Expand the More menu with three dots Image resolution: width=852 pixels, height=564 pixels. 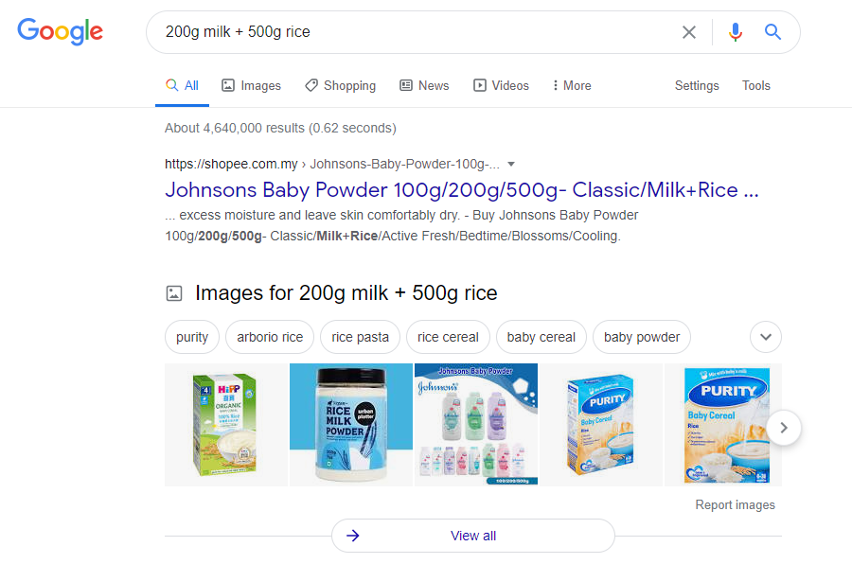[x=572, y=85]
